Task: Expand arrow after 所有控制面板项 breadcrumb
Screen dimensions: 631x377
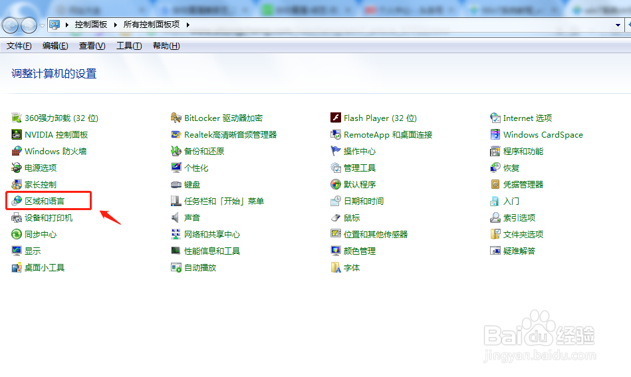Action: [188, 25]
